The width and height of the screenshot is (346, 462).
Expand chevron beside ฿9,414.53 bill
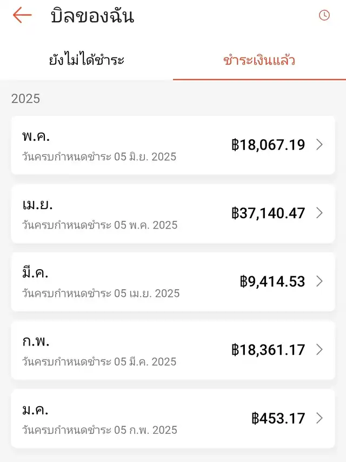[320, 282]
